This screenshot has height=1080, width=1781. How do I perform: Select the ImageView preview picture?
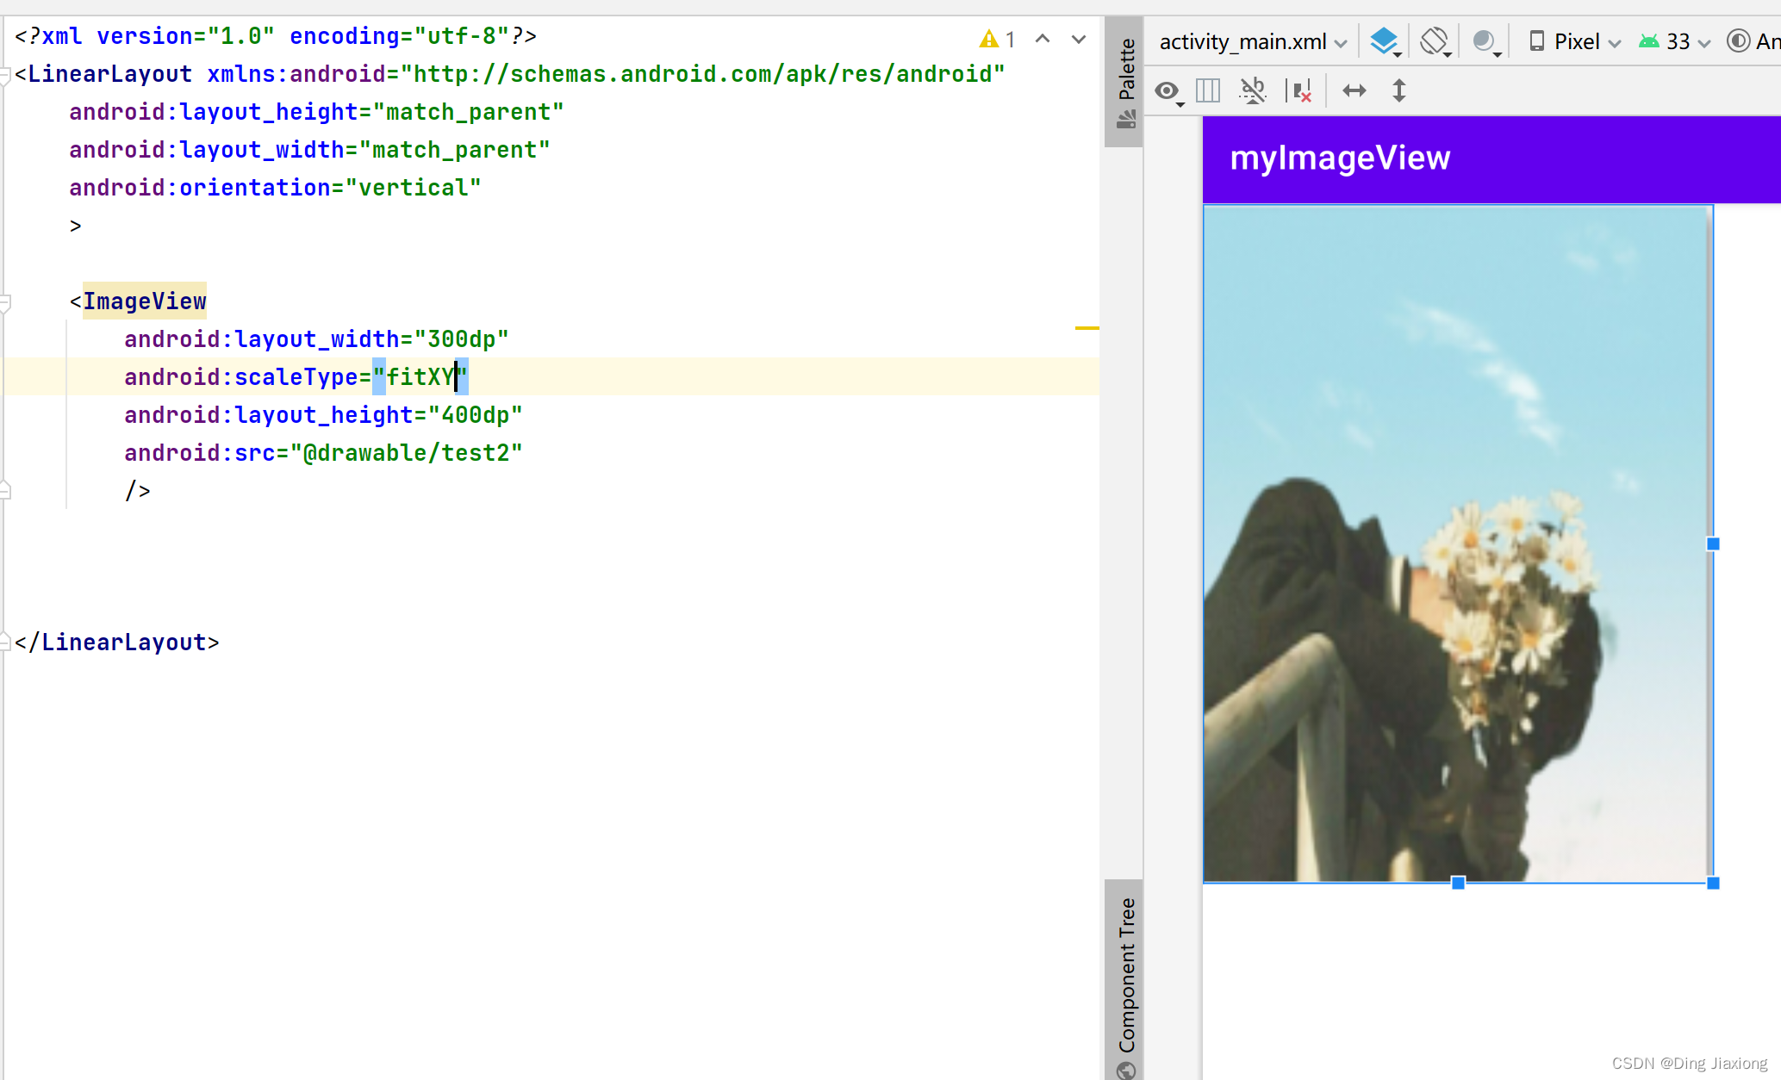(x=1456, y=543)
